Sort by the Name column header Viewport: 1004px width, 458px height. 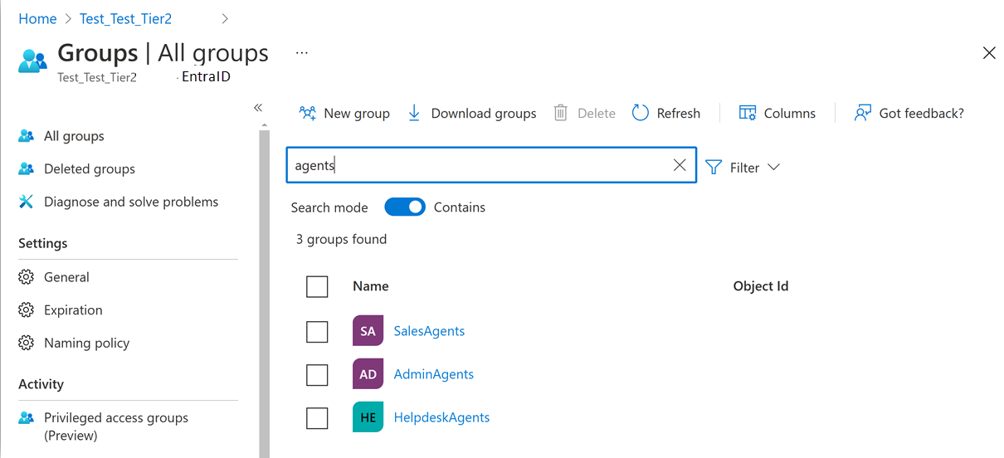point(371,286)
